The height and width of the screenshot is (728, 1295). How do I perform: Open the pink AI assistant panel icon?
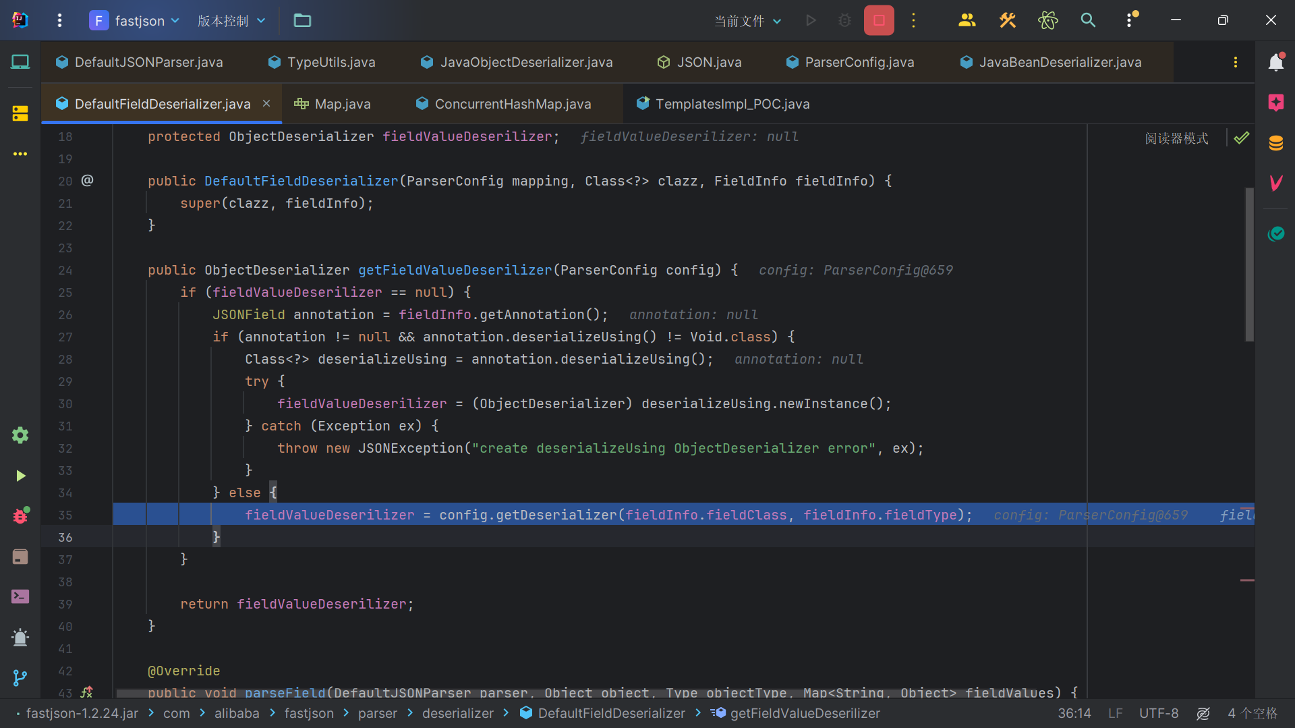[x=1275, y=103]
